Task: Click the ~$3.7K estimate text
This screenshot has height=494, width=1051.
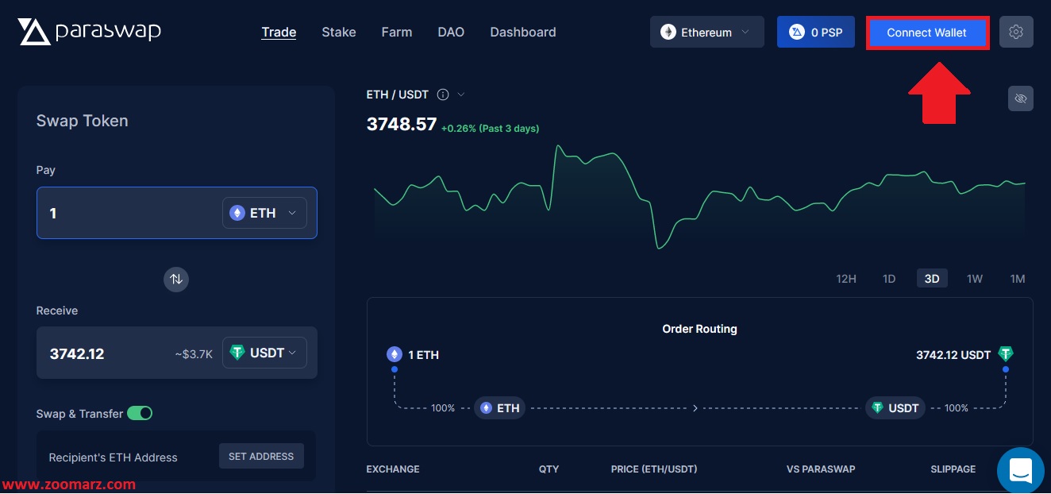Action: point(194,354)
